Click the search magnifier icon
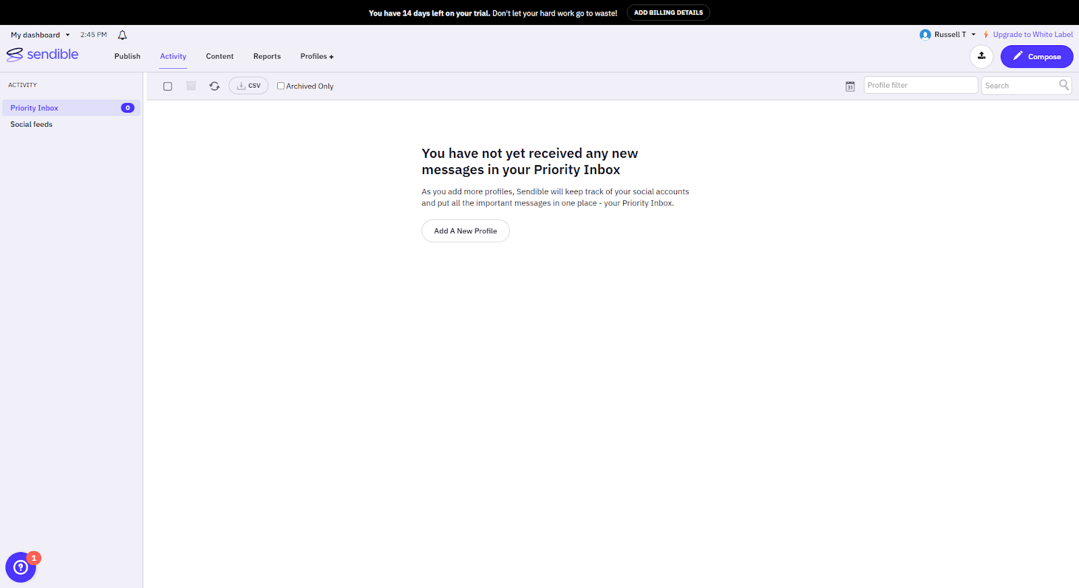Viewport: 1079px width, 588px height. point(1063,85)
